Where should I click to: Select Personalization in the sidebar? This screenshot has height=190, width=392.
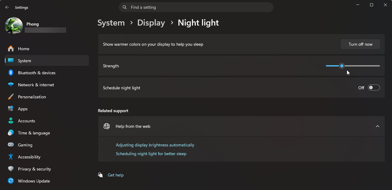pyautogui.click(x=47, y=97)
